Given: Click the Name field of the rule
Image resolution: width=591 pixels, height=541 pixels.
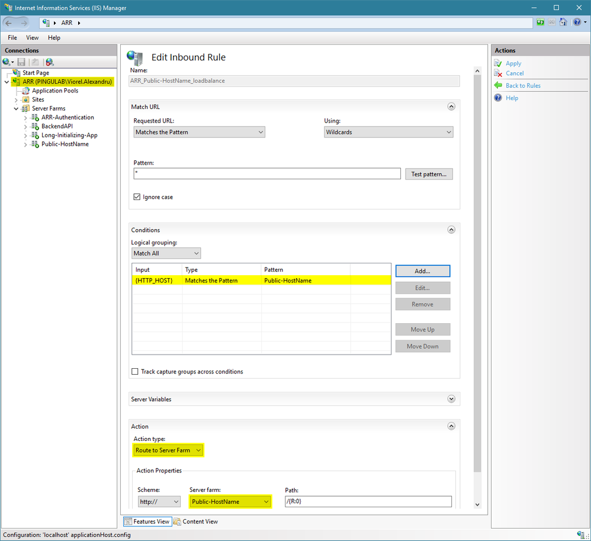Looking at the screenshot, I should pos(294,80).
